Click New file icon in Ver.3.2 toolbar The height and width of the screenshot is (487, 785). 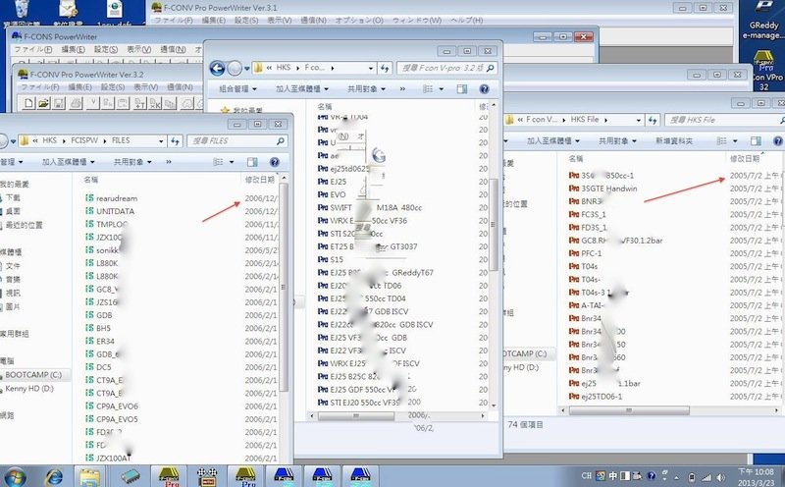click(x=28, y=103)
